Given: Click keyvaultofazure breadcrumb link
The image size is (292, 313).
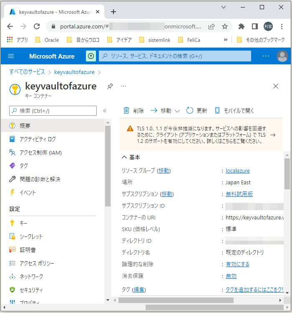Looking at the screenshot, I should [x=74, y=72].
